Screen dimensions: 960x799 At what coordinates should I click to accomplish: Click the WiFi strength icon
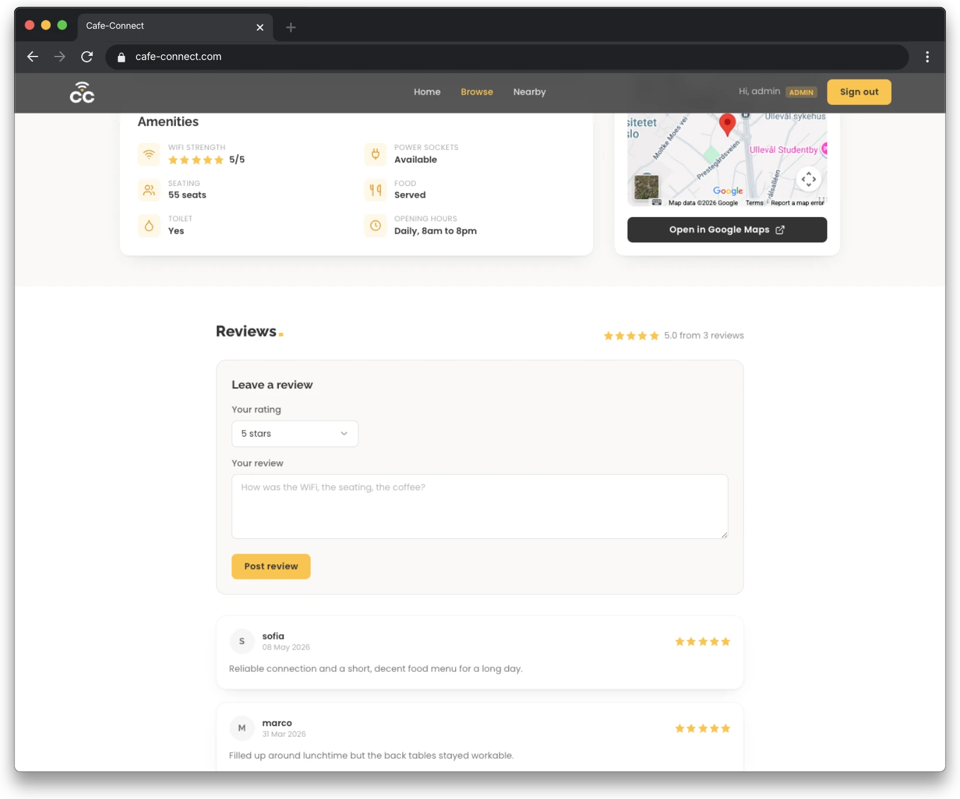149,154
